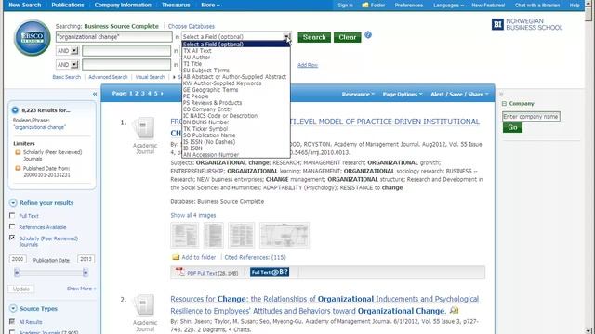Viewport: 595px width, 334px height.
Task: Open the second AND boolean operator dropdown
Action: (x=74, y=65)
